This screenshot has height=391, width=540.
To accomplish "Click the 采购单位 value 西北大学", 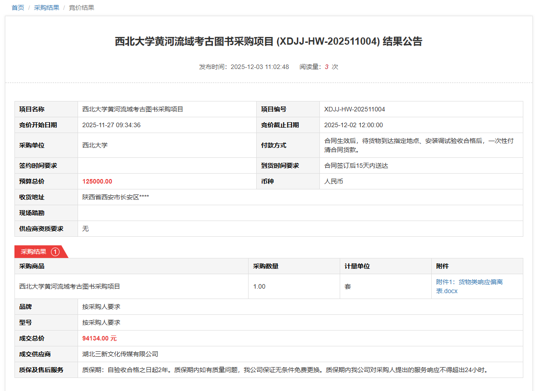I will click(95, 145).
